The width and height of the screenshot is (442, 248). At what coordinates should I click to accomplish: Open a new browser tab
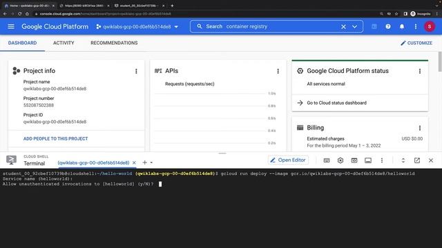[x=172, y=6]
